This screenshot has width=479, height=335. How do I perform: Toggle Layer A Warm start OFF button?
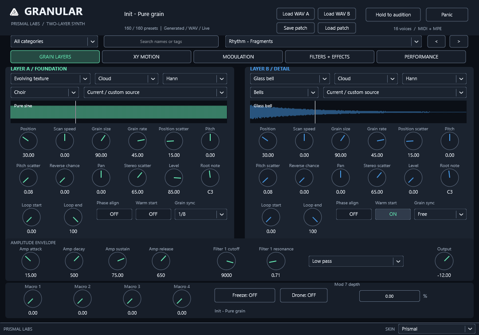click(x=153, y=214)
